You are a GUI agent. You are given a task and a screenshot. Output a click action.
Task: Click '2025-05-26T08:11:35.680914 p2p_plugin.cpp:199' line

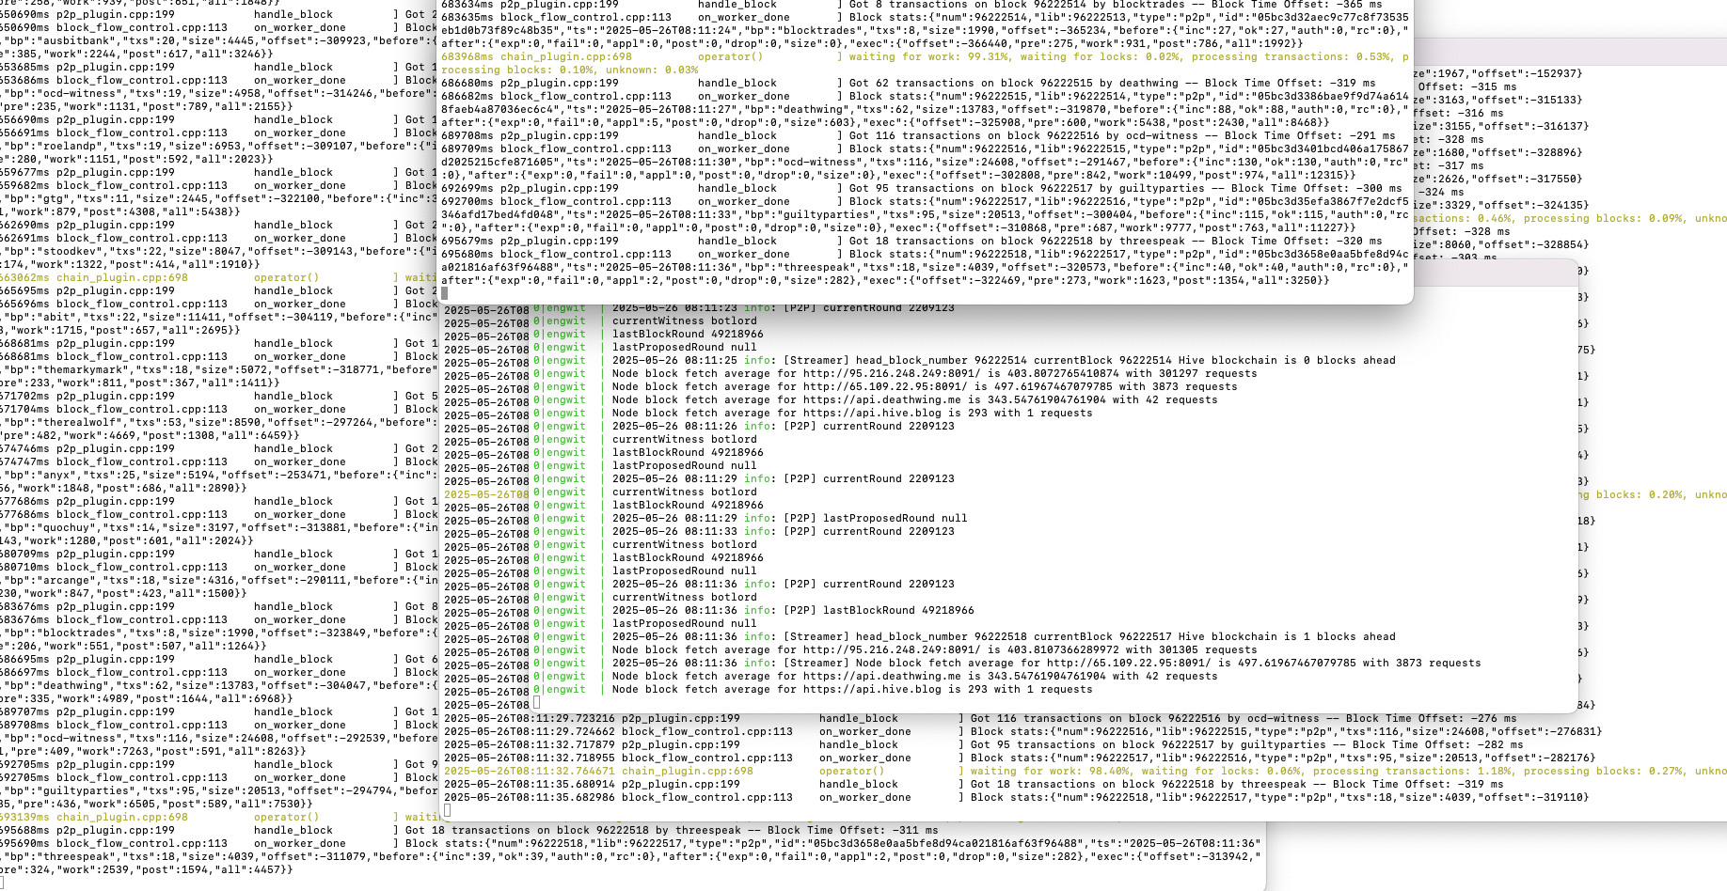pos(593,784)
